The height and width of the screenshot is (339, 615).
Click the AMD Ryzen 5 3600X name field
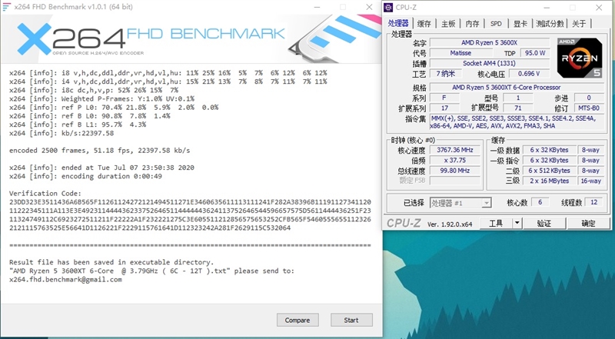click(x=489, y=42)
